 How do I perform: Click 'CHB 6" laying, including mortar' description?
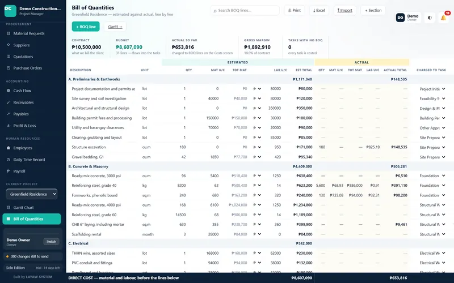(x=98, y=224)
